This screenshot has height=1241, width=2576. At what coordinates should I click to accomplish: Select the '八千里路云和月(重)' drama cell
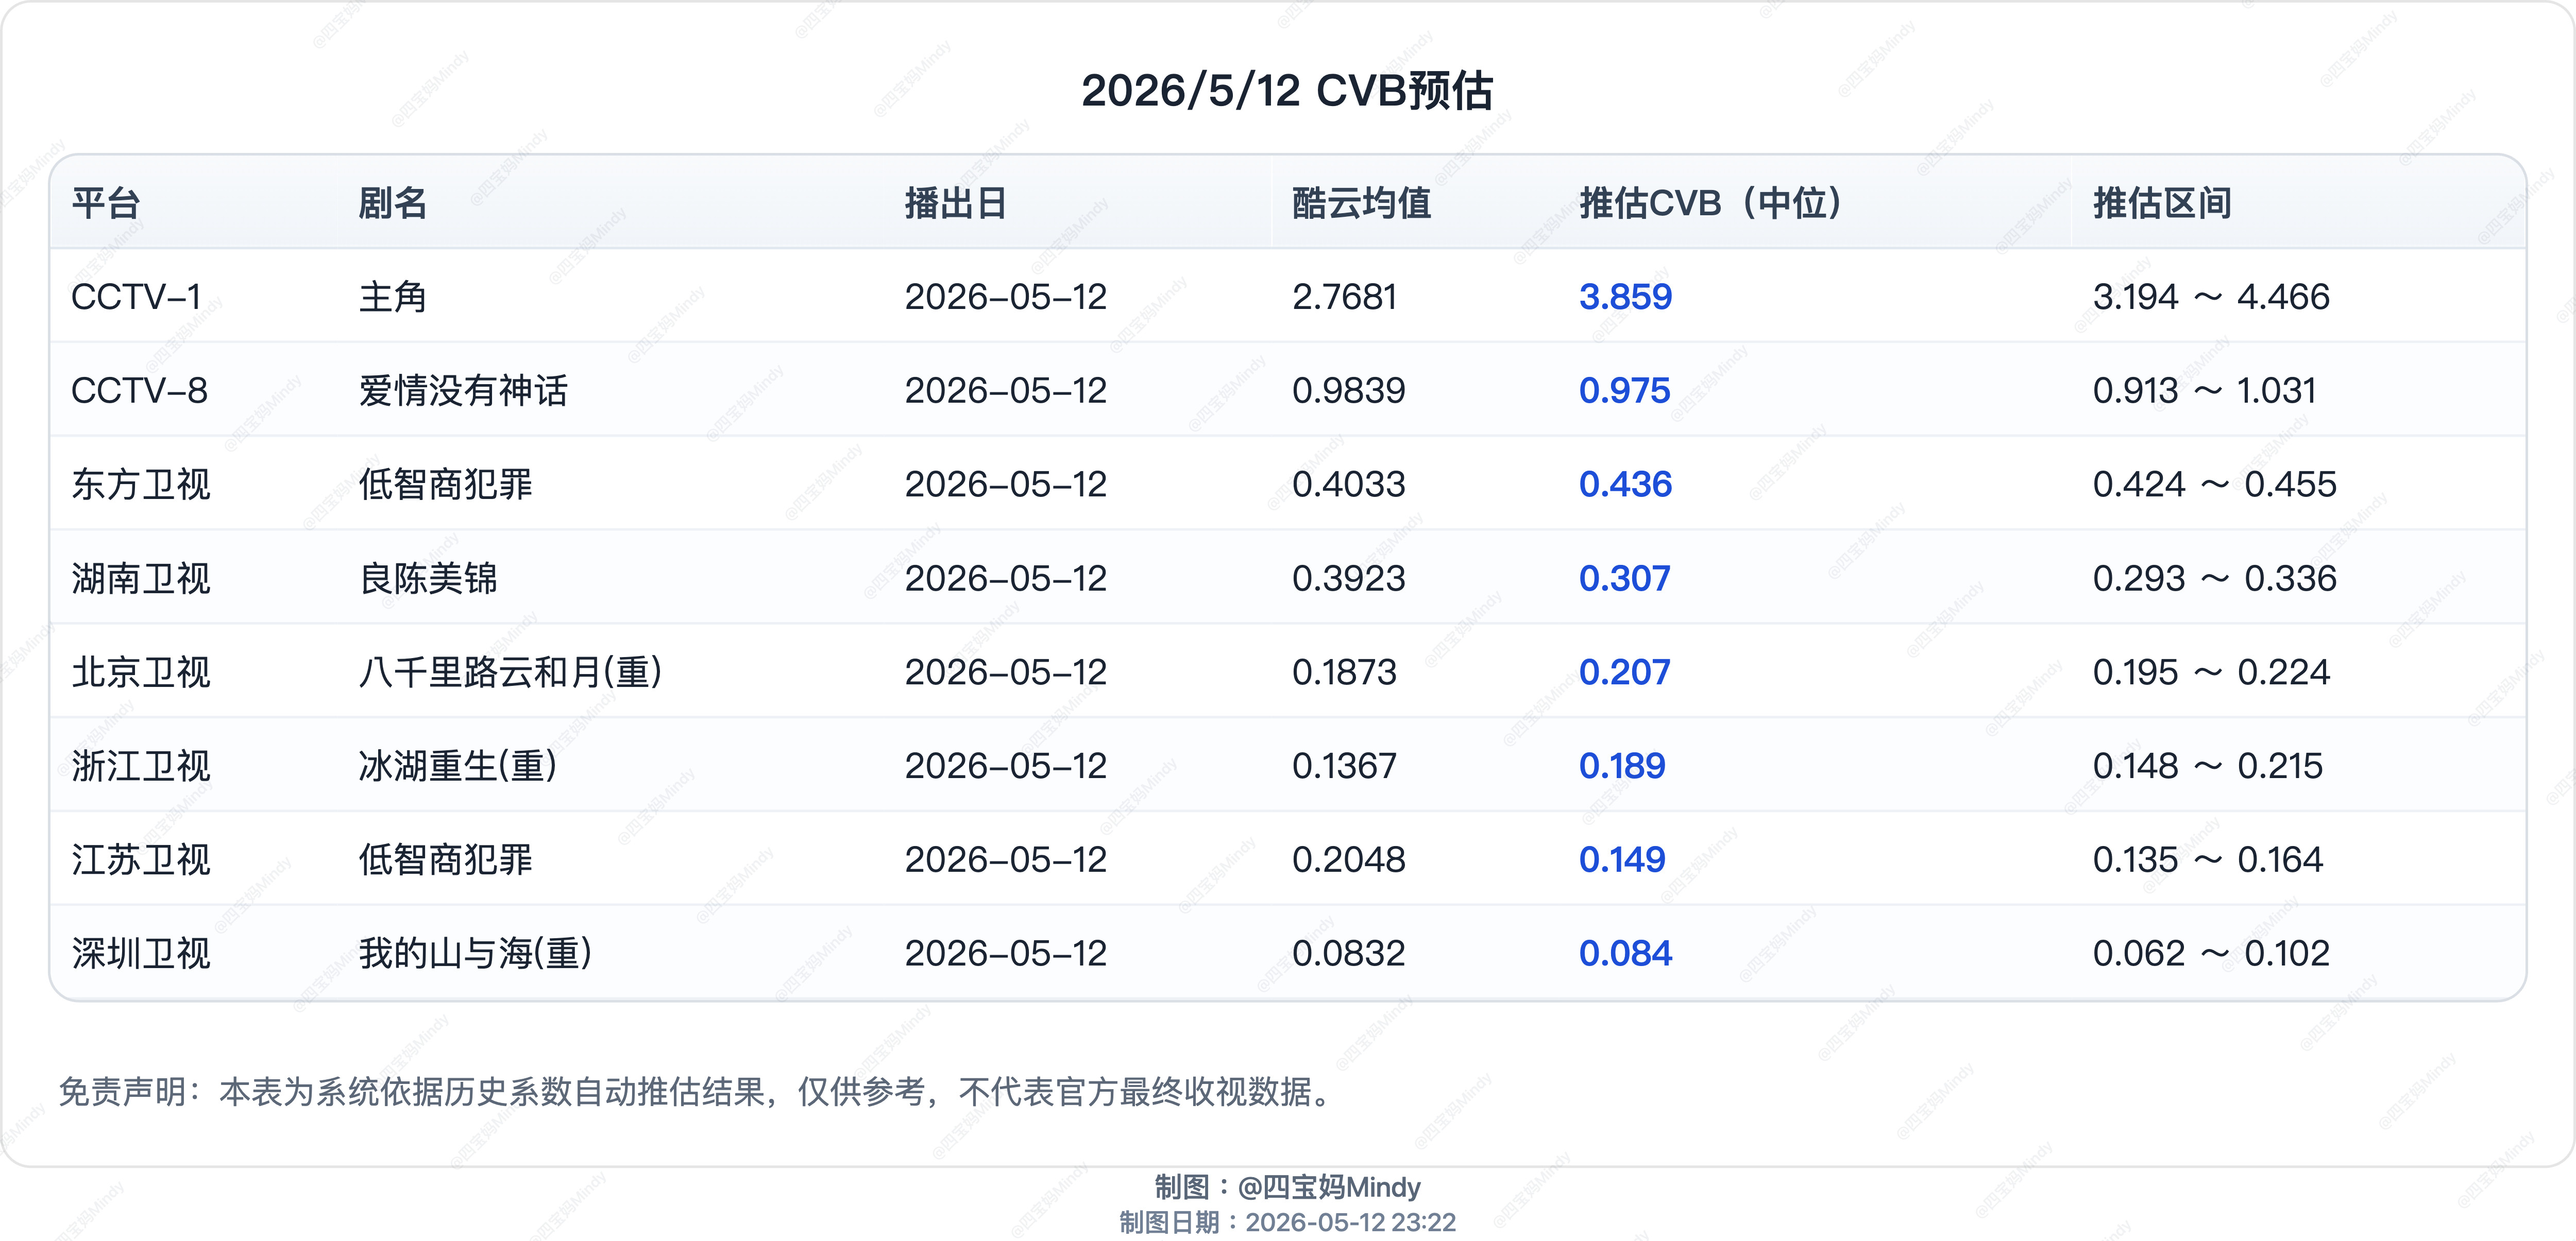[510, 673]
